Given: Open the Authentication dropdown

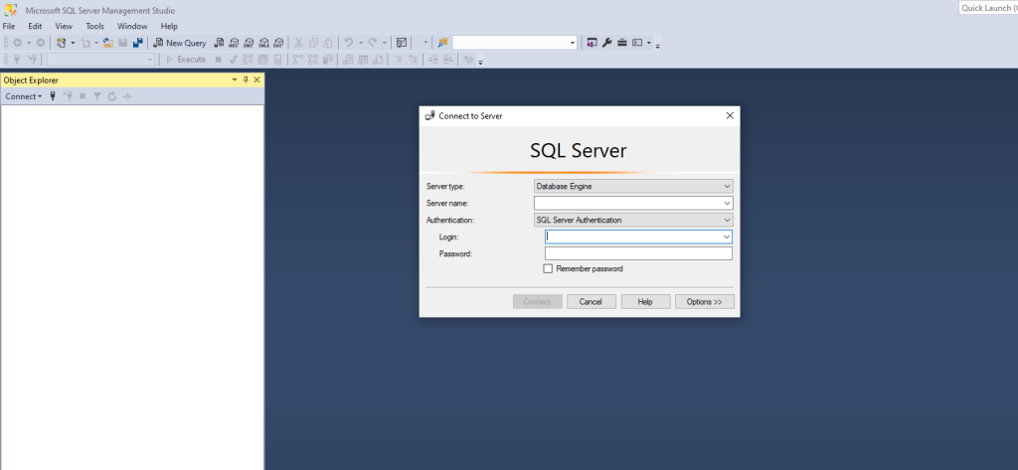Looking at the screenshot, I should tap(727, 220).
